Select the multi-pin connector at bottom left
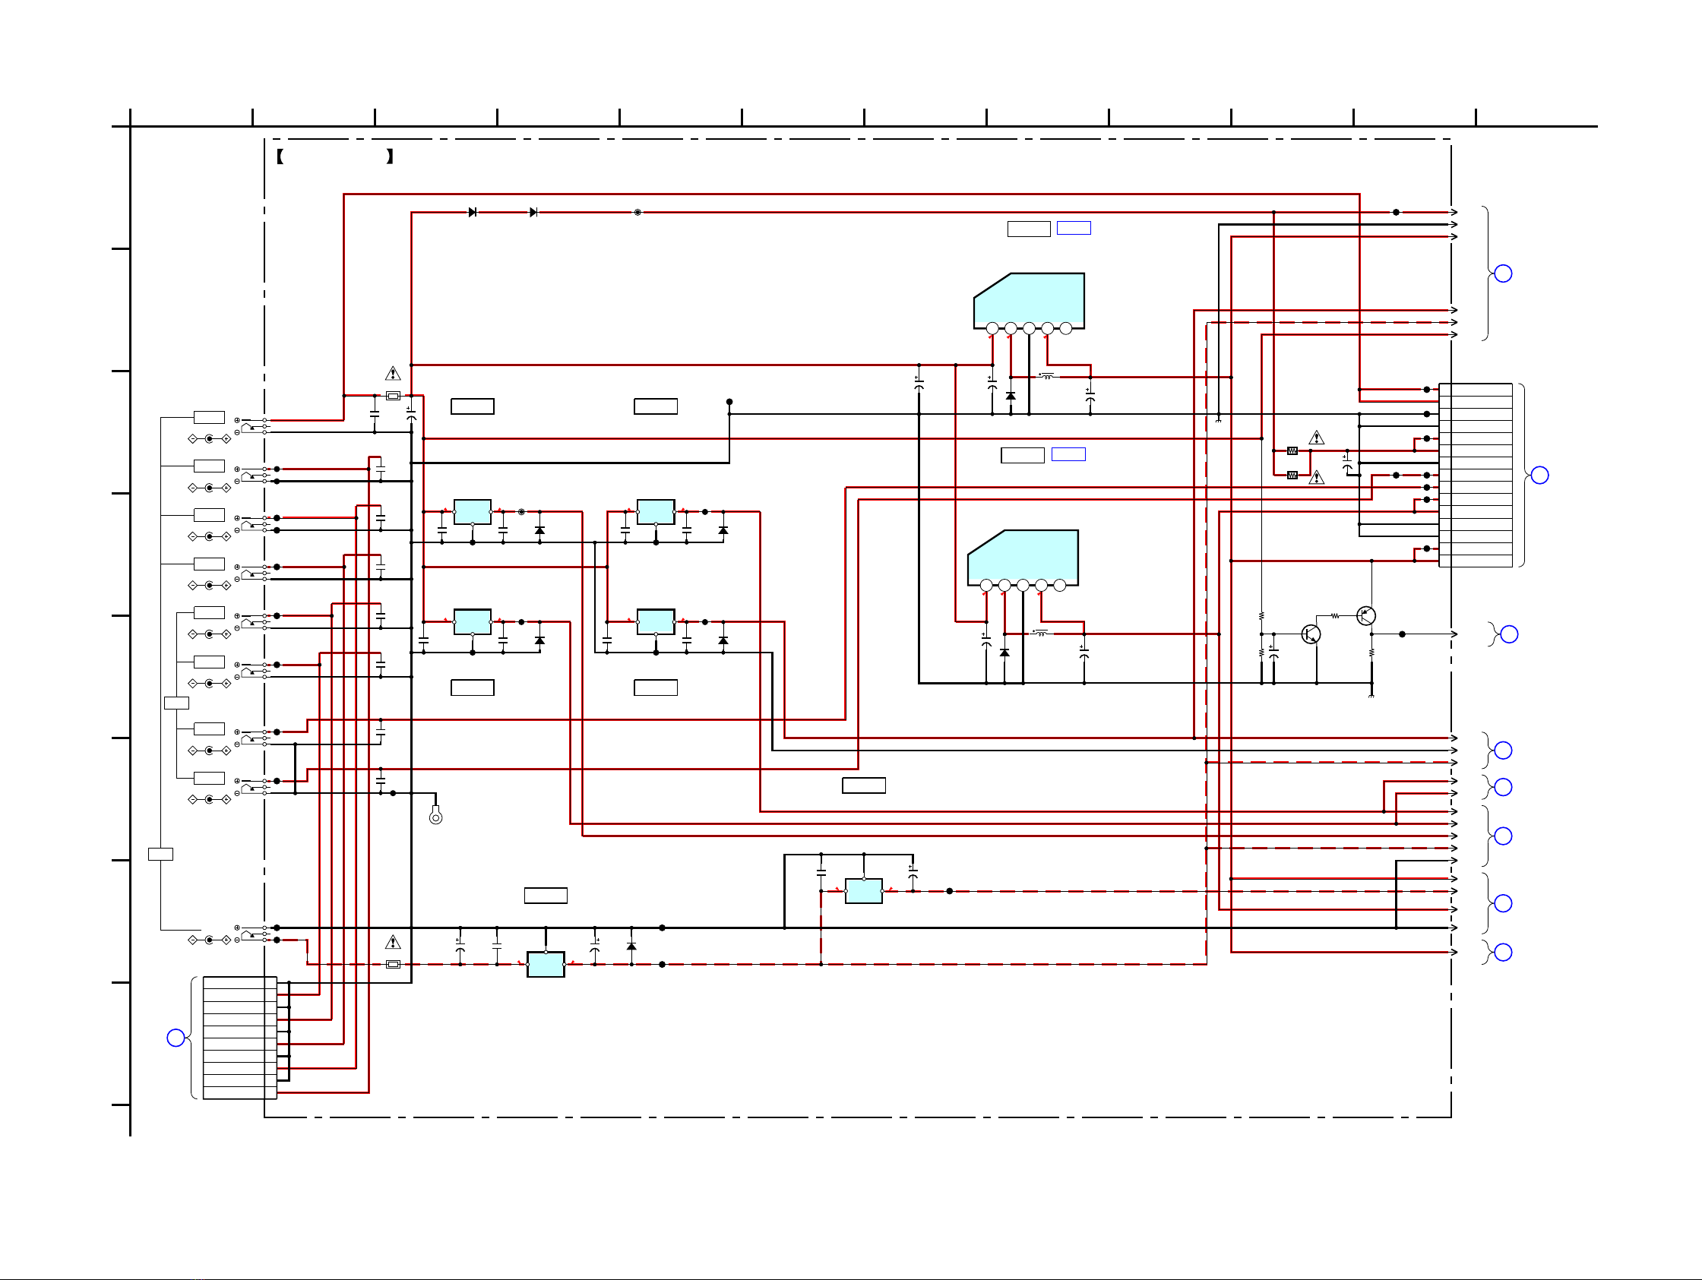Screen dimensions: 1702x1280 pyautogui.click(x=240, y=1038)
